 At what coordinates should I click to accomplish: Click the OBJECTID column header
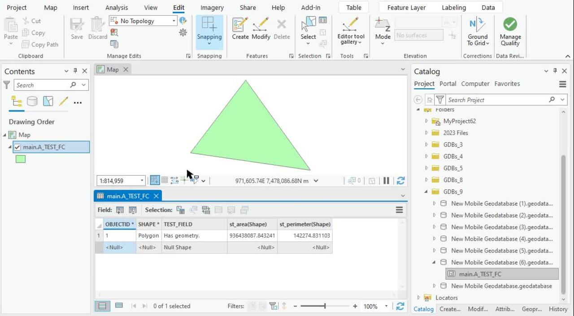119,224
